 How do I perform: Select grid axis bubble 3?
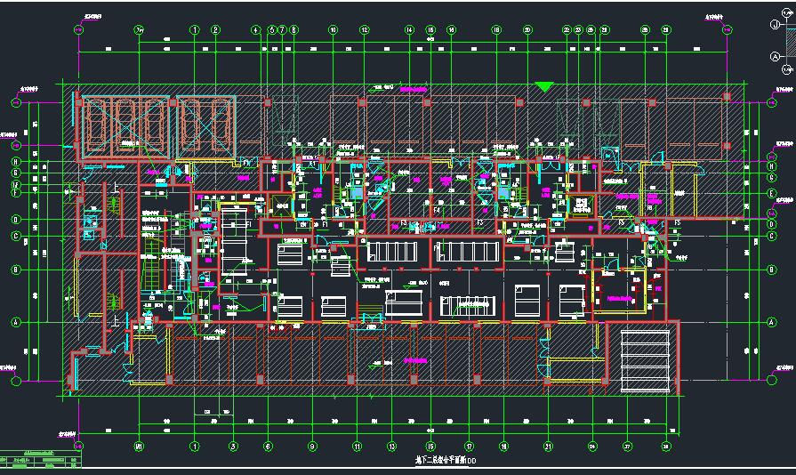[234, 446]
